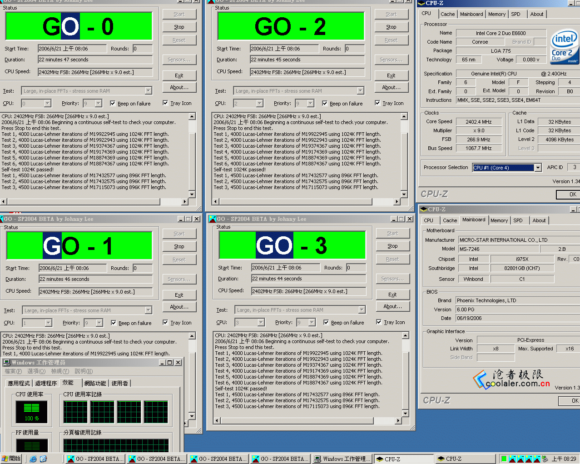Screen dimensions: 580x464
Task: Click the fourth CPU usage history graph
Action: [156, 412]
